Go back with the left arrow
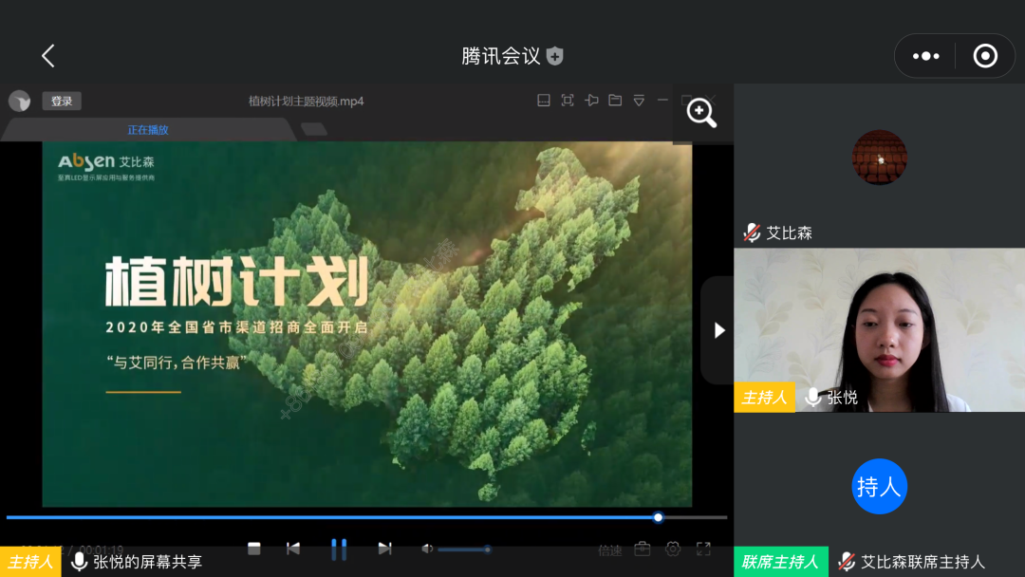Viewport: 1025px width, 577px height. [48, 56]
